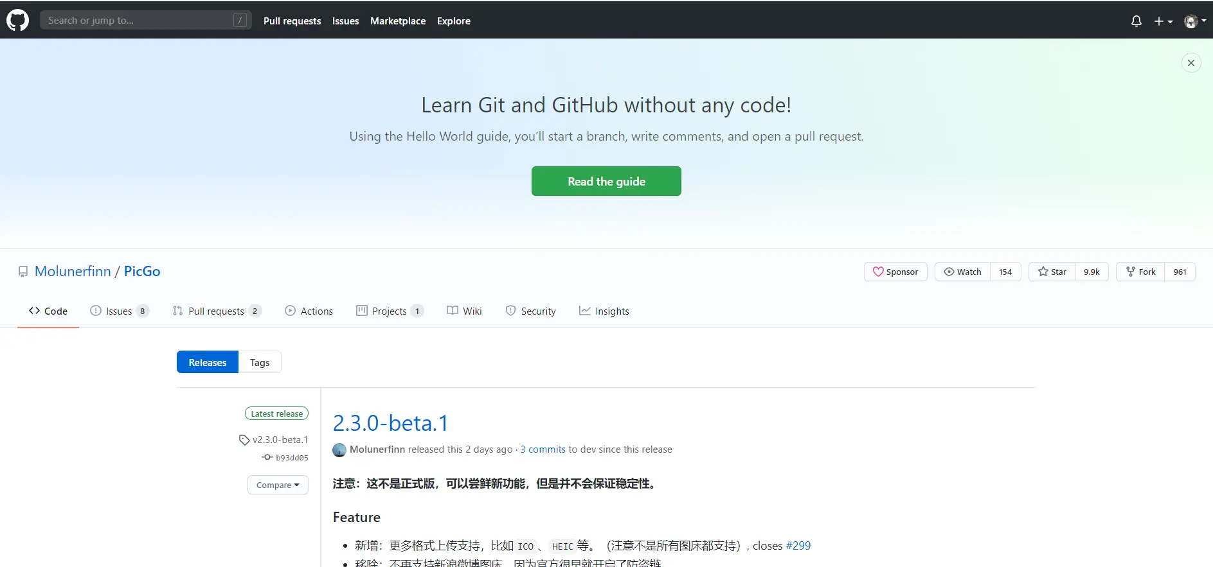Go to Marketplace
This screenshot has height=567, width=1213.
pyautogui.click(x=398, y=21)
